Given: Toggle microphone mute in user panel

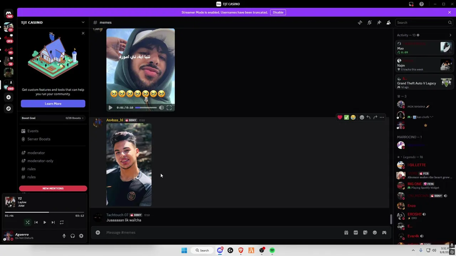Looking at the screenshot, I should 64,236.
